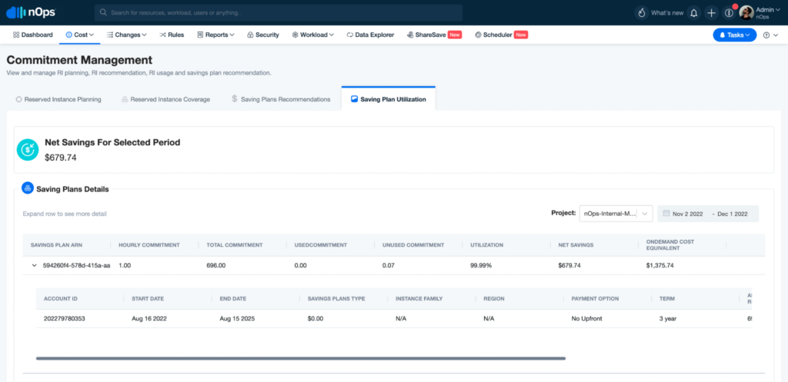Click the horizontal scrollbar in details table
The width and height of the screenshot is (788, 382).
click(x=301, y=358)
